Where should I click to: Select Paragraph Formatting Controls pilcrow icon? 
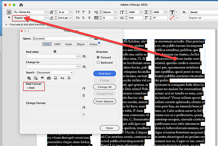pos(9,18)
